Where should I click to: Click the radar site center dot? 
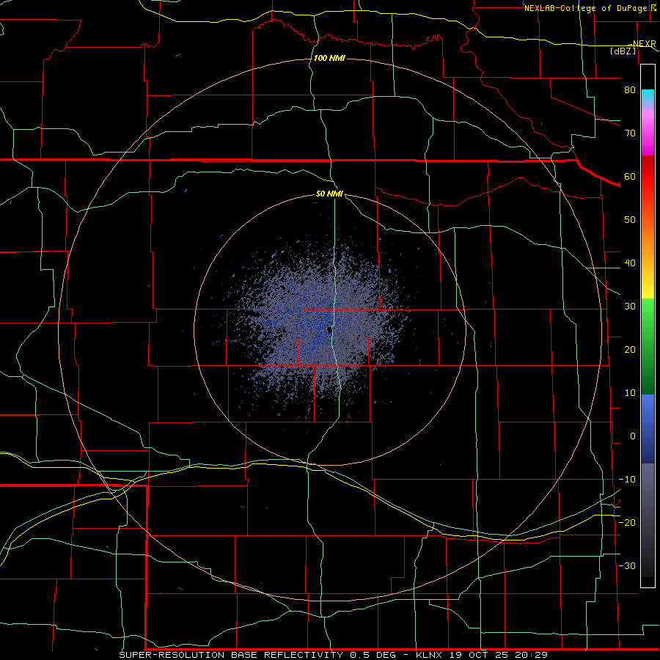point(329,330)
